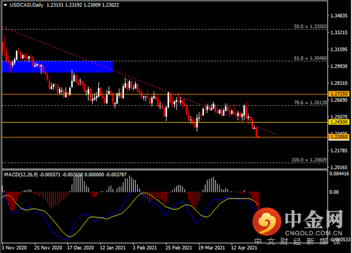Click the 19 Mar 2021 date label
Image resolution: width=352 pixels, height=253 pixels.
212,248
